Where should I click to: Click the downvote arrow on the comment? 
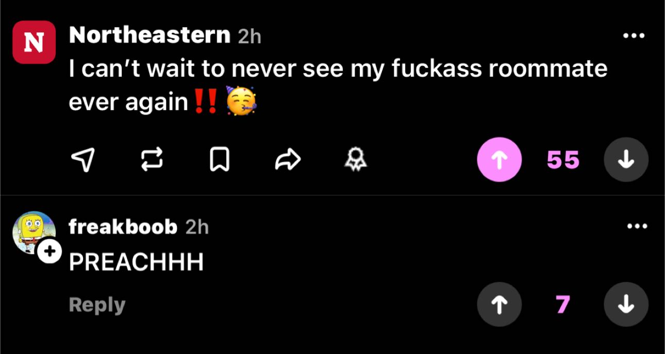point(625,304)
